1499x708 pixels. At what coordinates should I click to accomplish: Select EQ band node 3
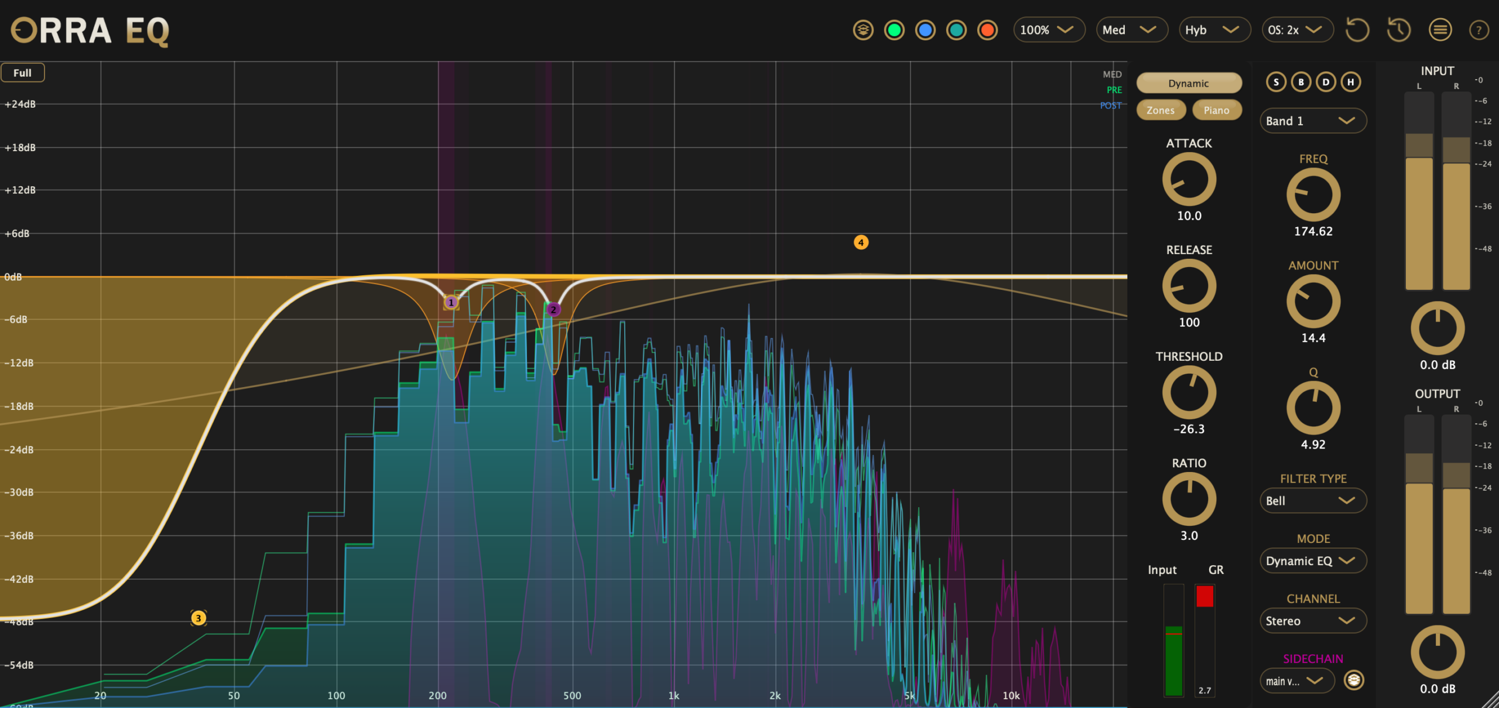(199, 618)
